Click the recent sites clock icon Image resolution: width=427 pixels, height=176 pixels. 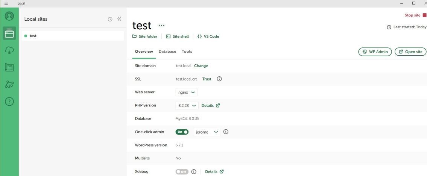110,19
